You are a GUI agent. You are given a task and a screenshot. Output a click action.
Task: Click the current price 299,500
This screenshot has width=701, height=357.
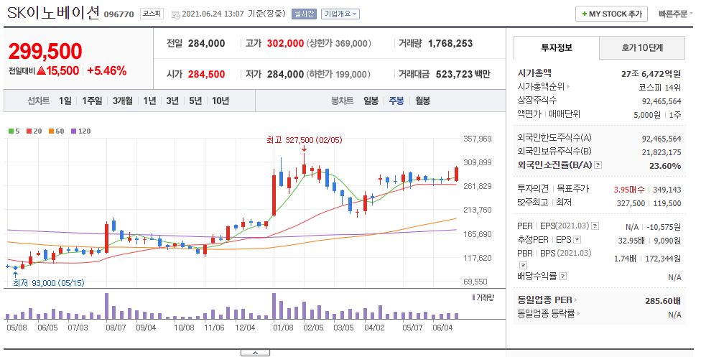point(45,52)
